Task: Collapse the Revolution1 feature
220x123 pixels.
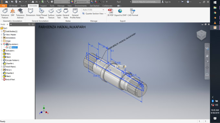Action: [2, 44]
